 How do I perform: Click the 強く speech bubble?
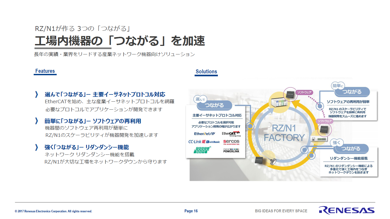(337, 143)
